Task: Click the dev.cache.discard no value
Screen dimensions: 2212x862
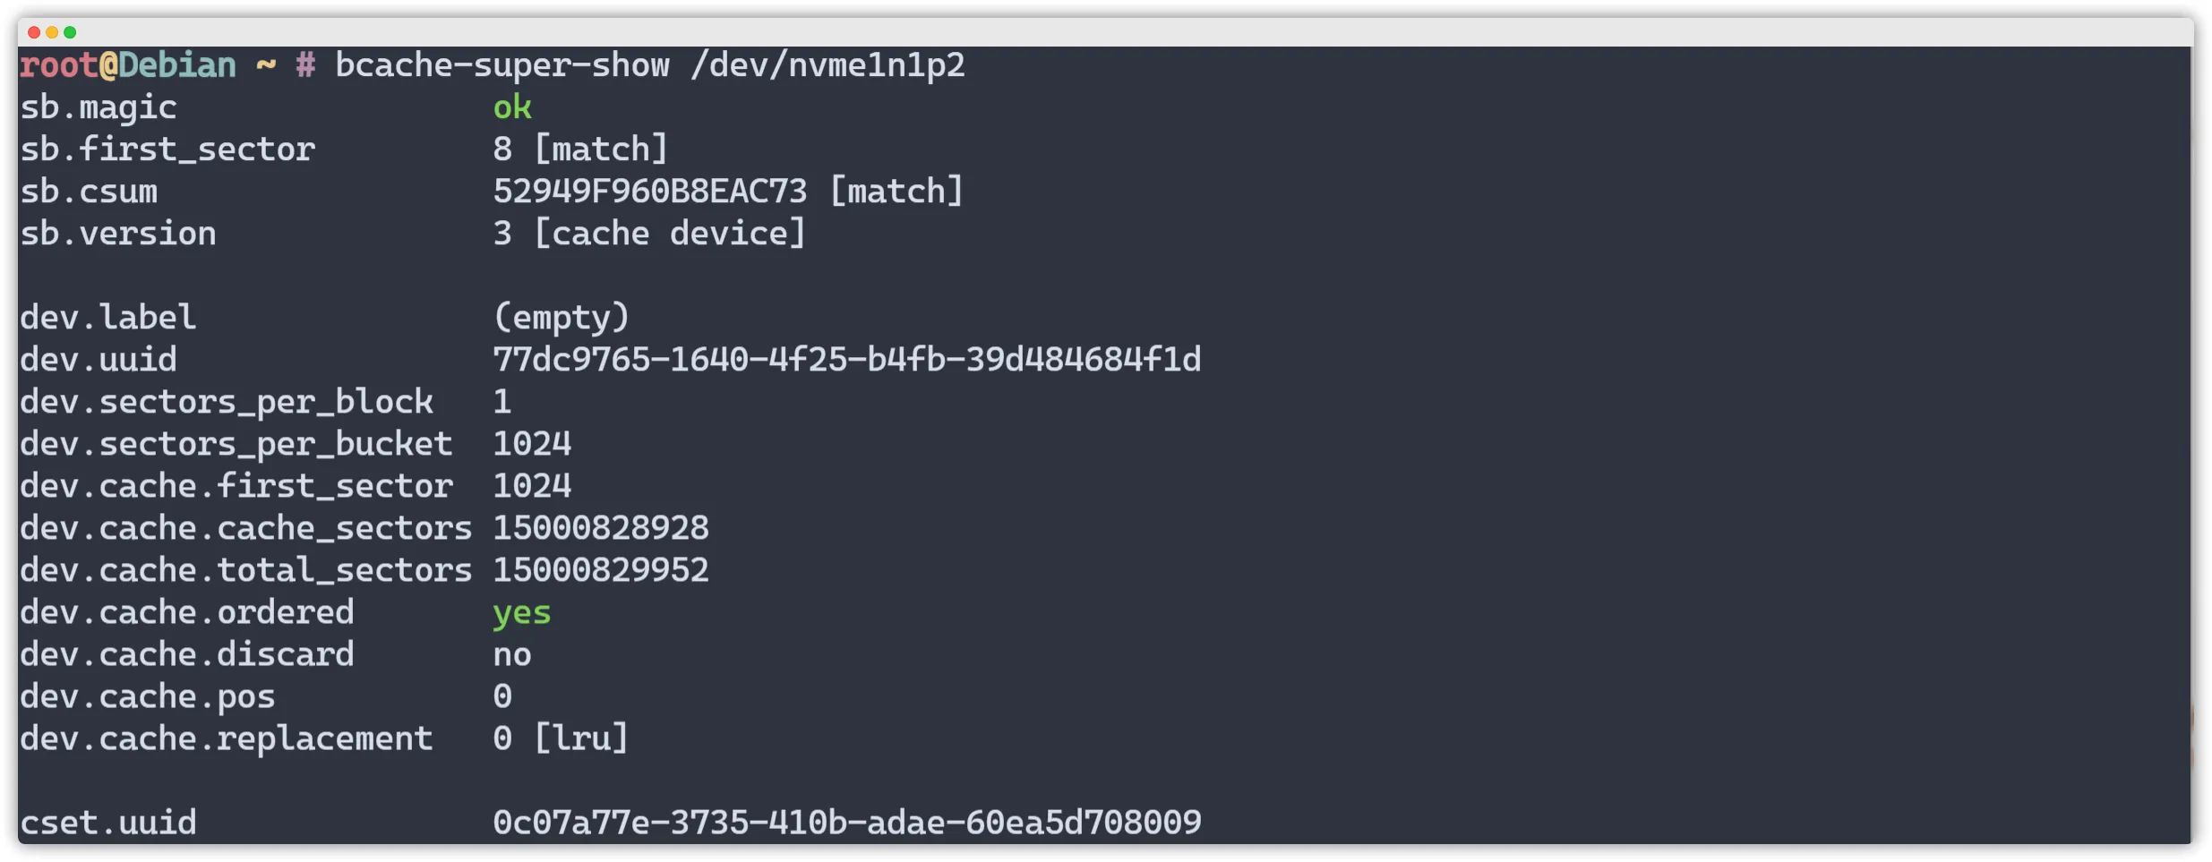Action: tap(512, 654)
